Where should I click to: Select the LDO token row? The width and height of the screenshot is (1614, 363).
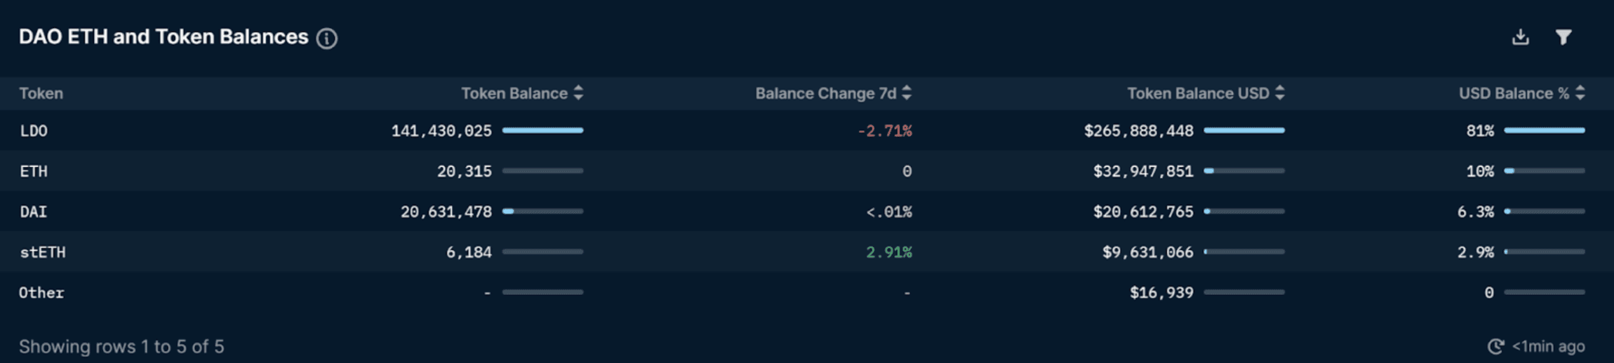pyautogui.click(x=34, y=131)
